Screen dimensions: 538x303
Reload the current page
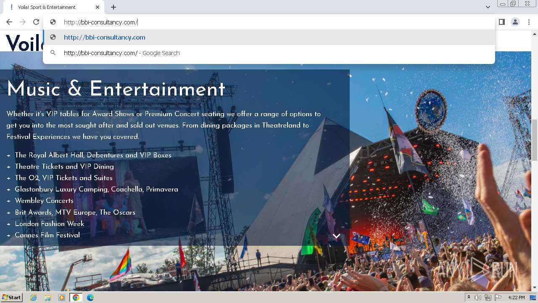[36, 22]
